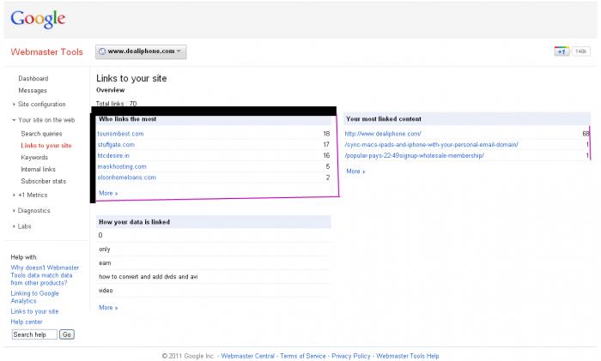Viewport: 601px width, 361px height.
Task: Open the Dashboard page
Action: click(x=33, y=79)
